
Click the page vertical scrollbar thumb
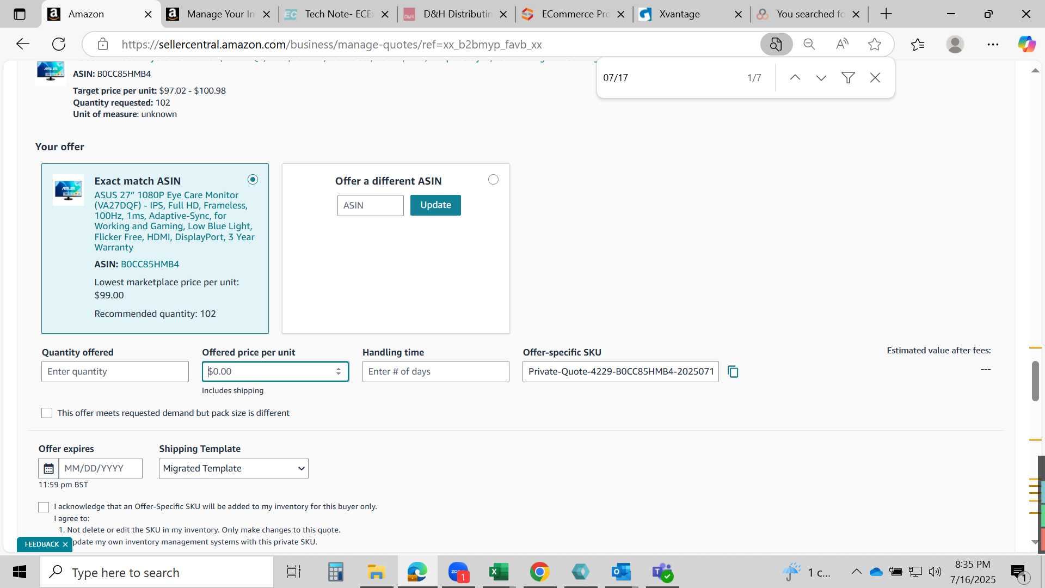pyautogui.click(x=1035, y=381)
